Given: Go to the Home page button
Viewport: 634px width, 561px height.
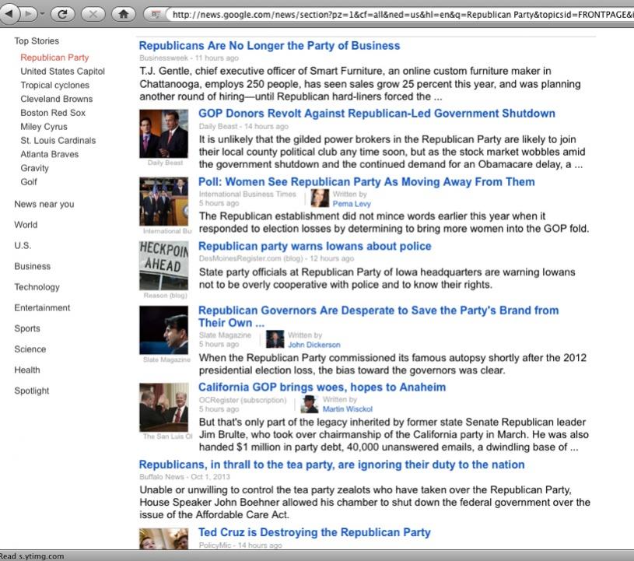Looking at the screenshot, I should [x=124, y=14].
